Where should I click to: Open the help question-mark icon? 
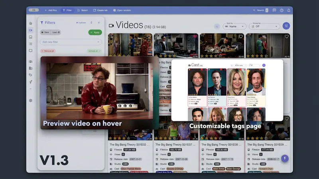[x=282, y=10]
